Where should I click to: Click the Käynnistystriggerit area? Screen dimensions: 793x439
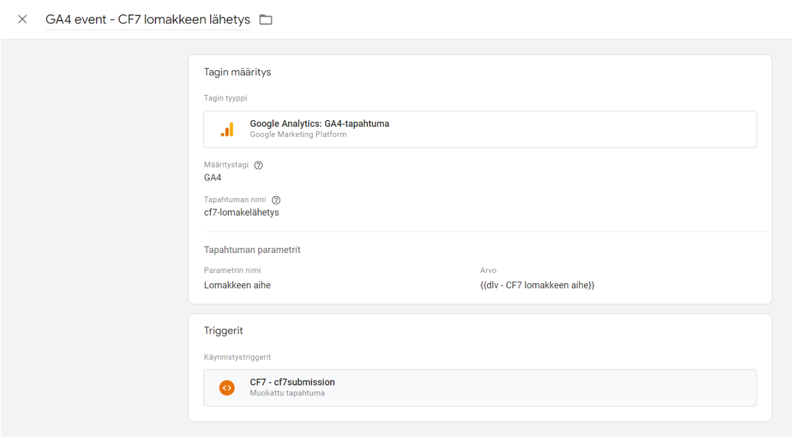[238, 357]
